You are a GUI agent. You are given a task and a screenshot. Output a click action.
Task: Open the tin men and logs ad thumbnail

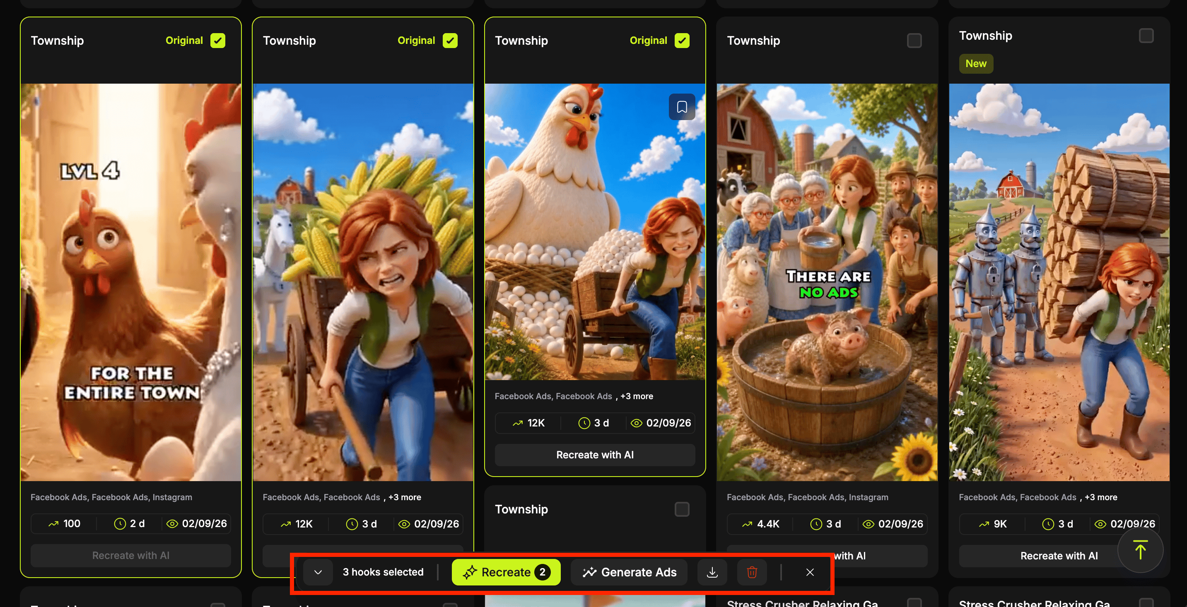coord(1059,282)
